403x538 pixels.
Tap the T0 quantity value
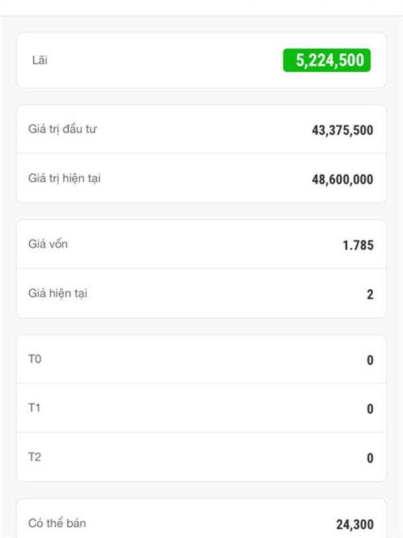(x=370, y=360)
